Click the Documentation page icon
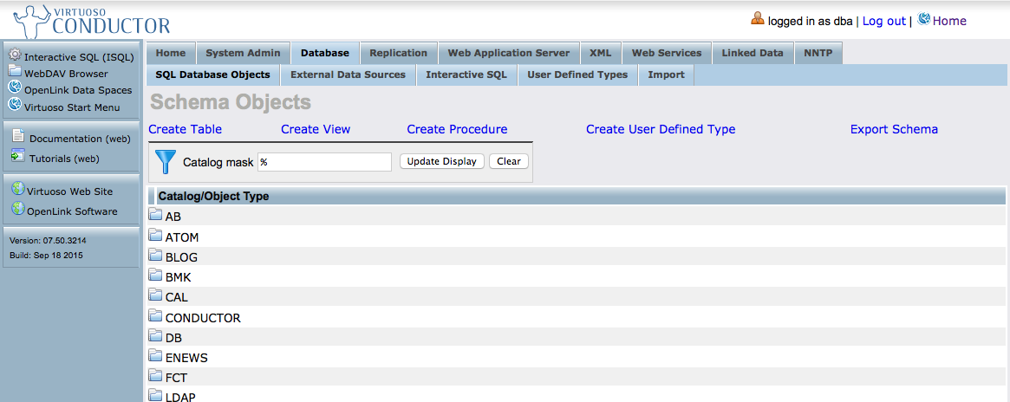The image size is (1010, 402). tap(19, 136)
